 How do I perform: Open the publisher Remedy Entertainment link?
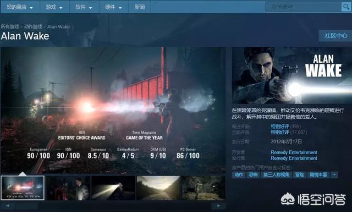click(294, 158)
